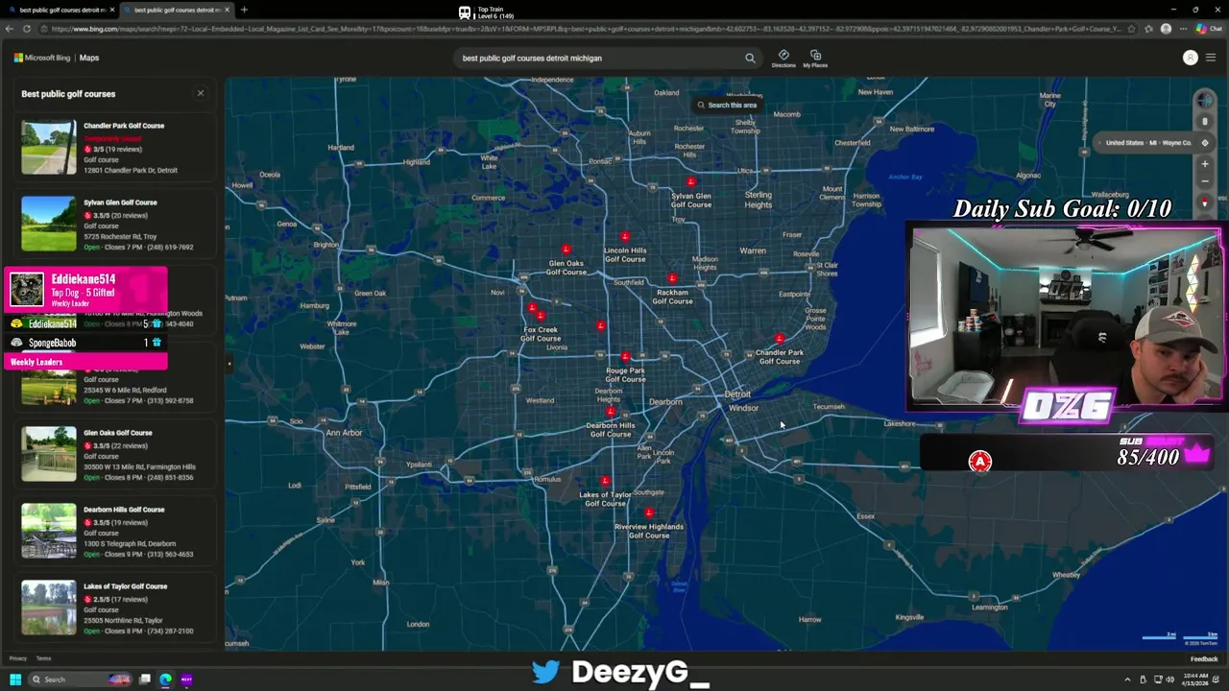Click the browser address bar URL
The height and width of the screenshot is (691, 1229).
point(586,29)
